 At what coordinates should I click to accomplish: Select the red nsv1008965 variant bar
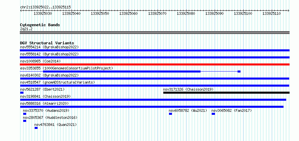pyautogui.click(x=155, y=64)
